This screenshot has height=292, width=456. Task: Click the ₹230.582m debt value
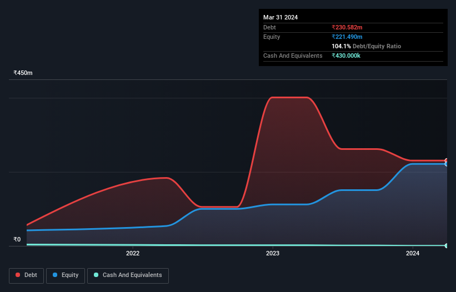click(347, 27)
